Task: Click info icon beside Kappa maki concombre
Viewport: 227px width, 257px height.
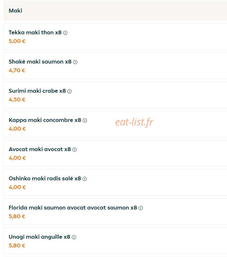Action: tap(85, 120)
